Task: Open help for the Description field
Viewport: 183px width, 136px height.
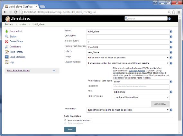Action: [171, 37]
